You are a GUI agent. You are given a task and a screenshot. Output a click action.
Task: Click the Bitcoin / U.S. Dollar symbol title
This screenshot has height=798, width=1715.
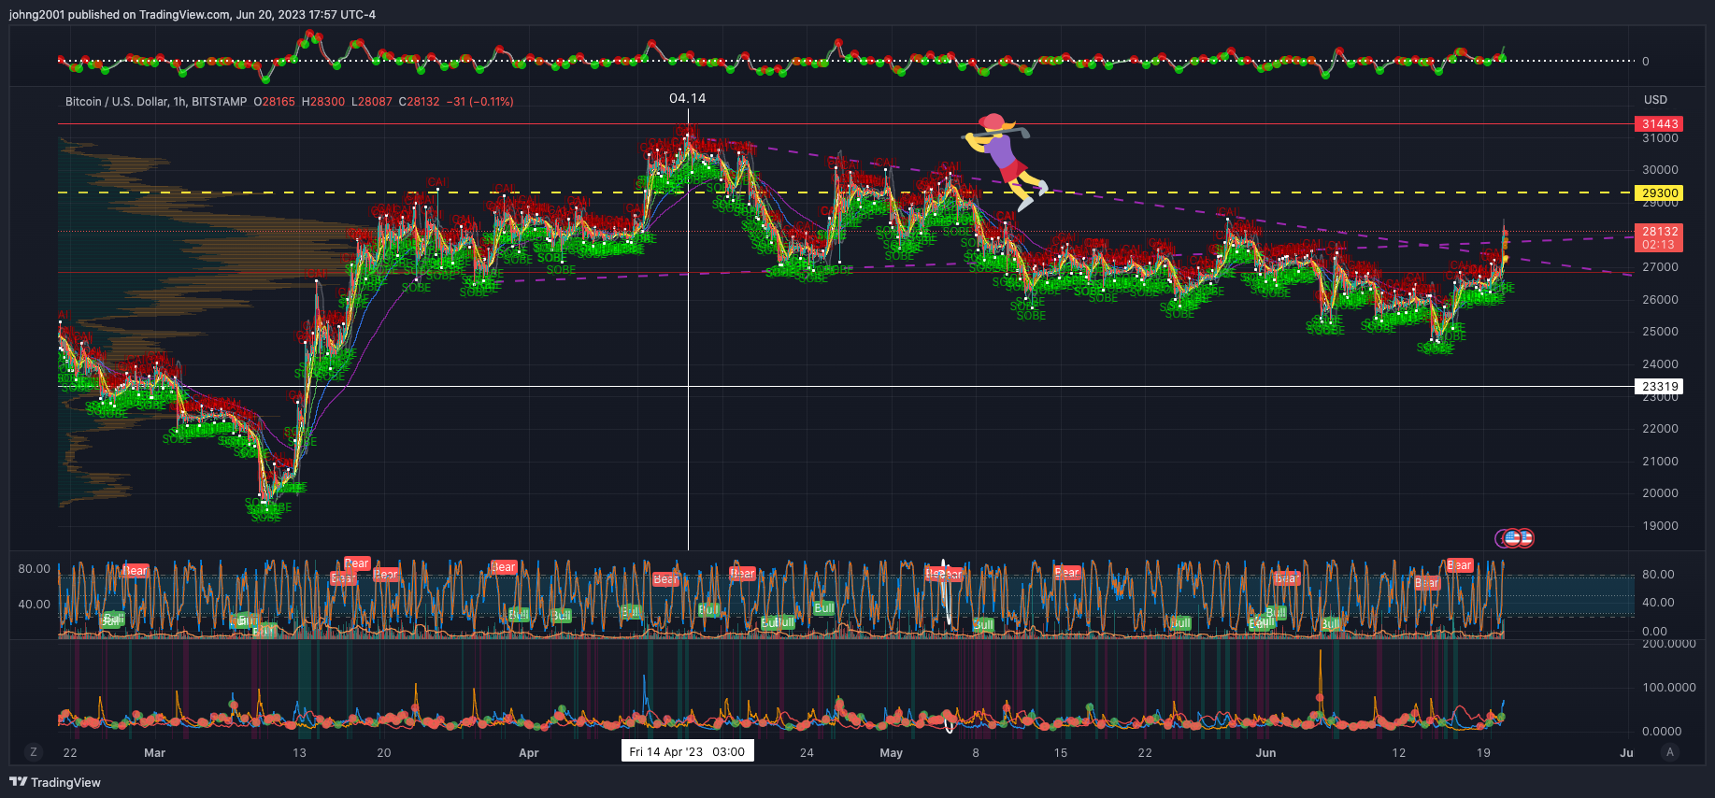(x=156, y=102)
